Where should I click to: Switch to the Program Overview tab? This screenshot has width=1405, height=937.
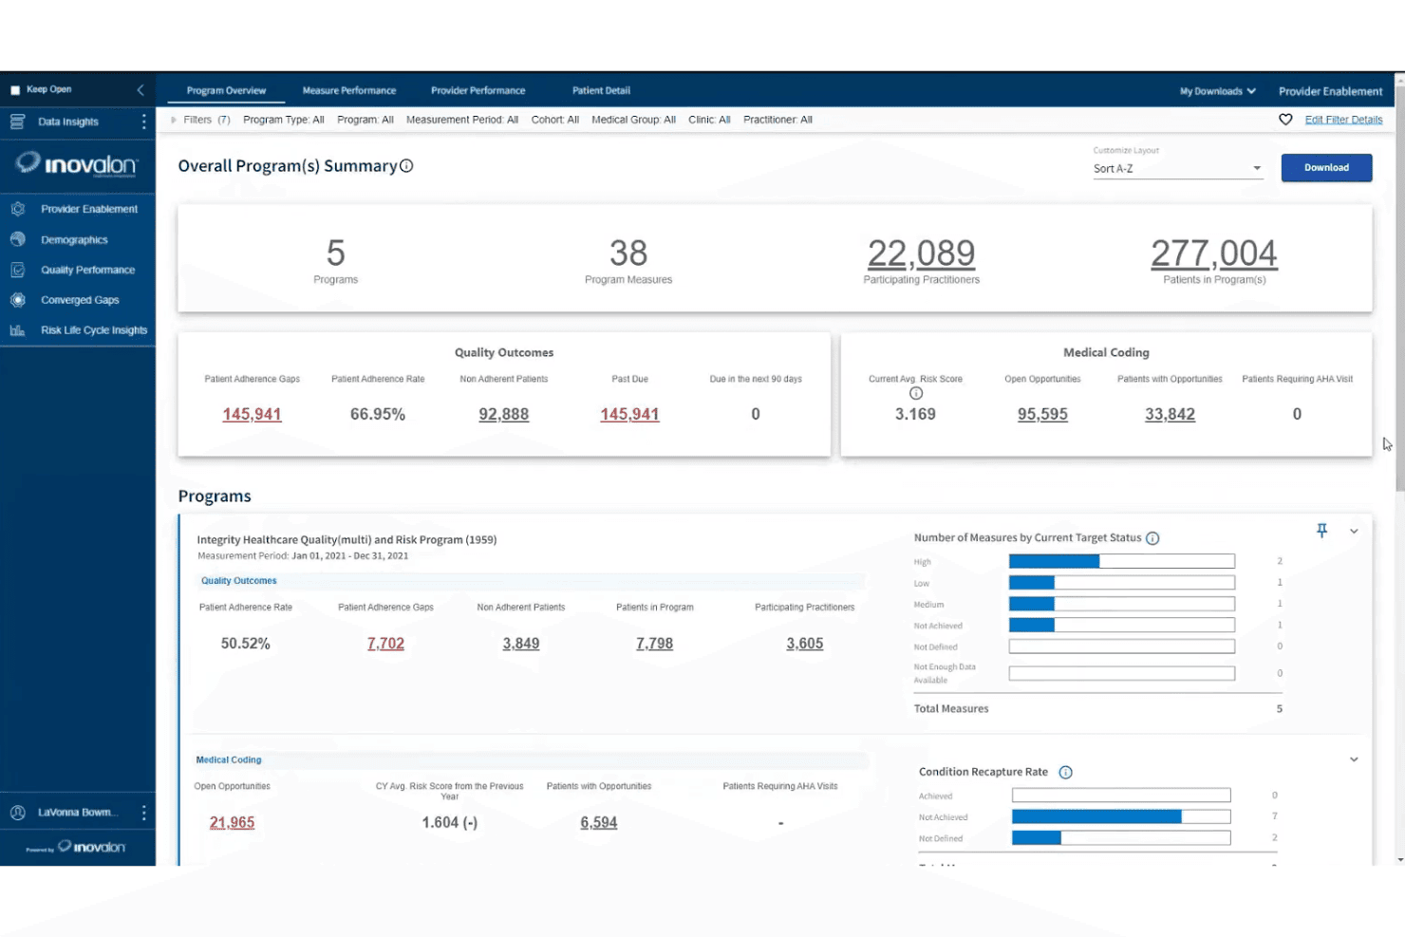(x=226, y=91)
